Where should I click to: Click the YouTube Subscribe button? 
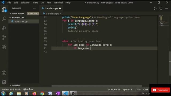point(160,90)
